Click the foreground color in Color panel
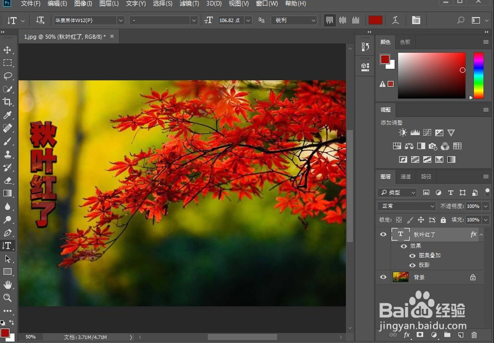This screenshot has width=494, height=343. [x=385, y=59]
